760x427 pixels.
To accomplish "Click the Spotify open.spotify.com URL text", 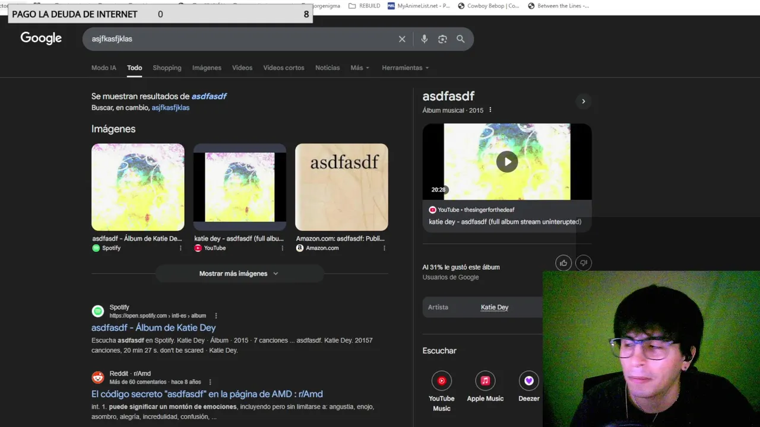I will (x=157, y=316).
